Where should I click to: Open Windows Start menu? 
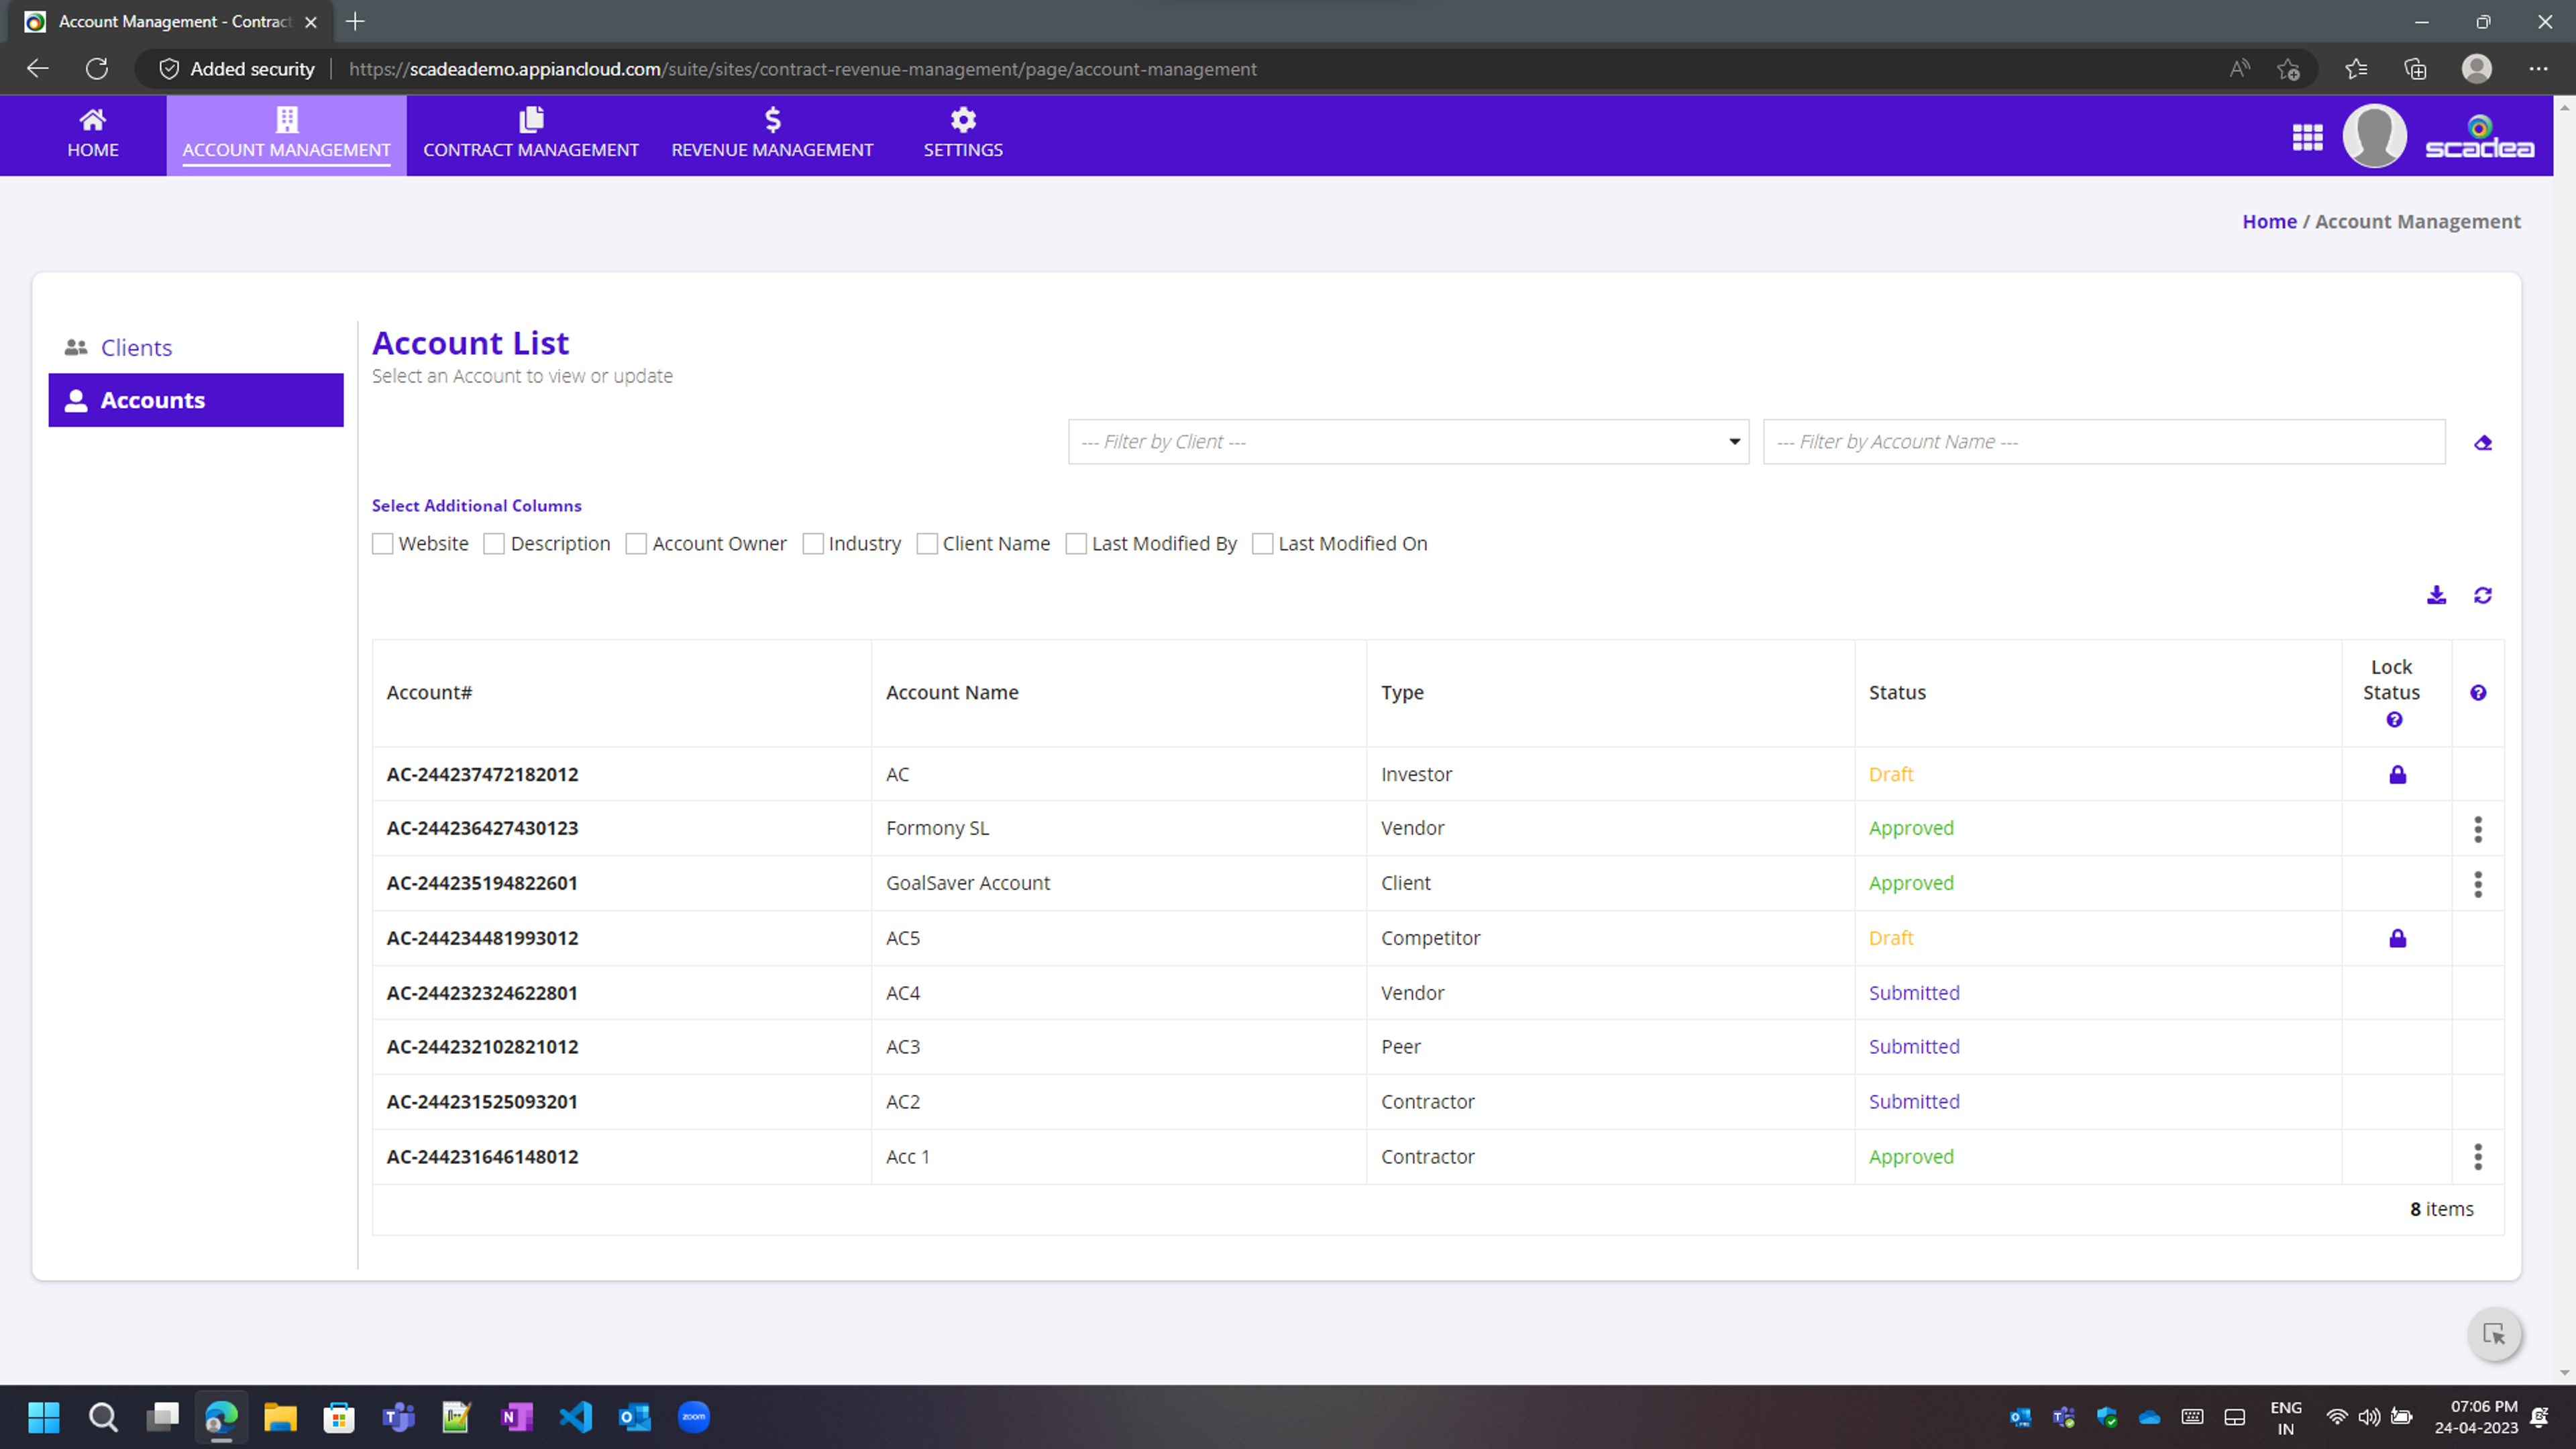coord(44,1417)
